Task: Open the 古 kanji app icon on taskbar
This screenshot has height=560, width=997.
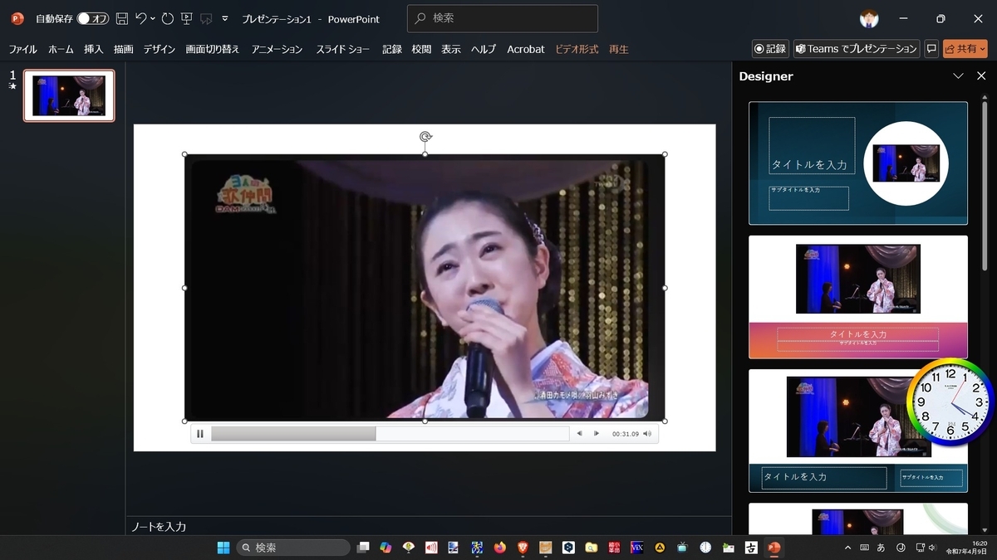Action: point(751,548)
